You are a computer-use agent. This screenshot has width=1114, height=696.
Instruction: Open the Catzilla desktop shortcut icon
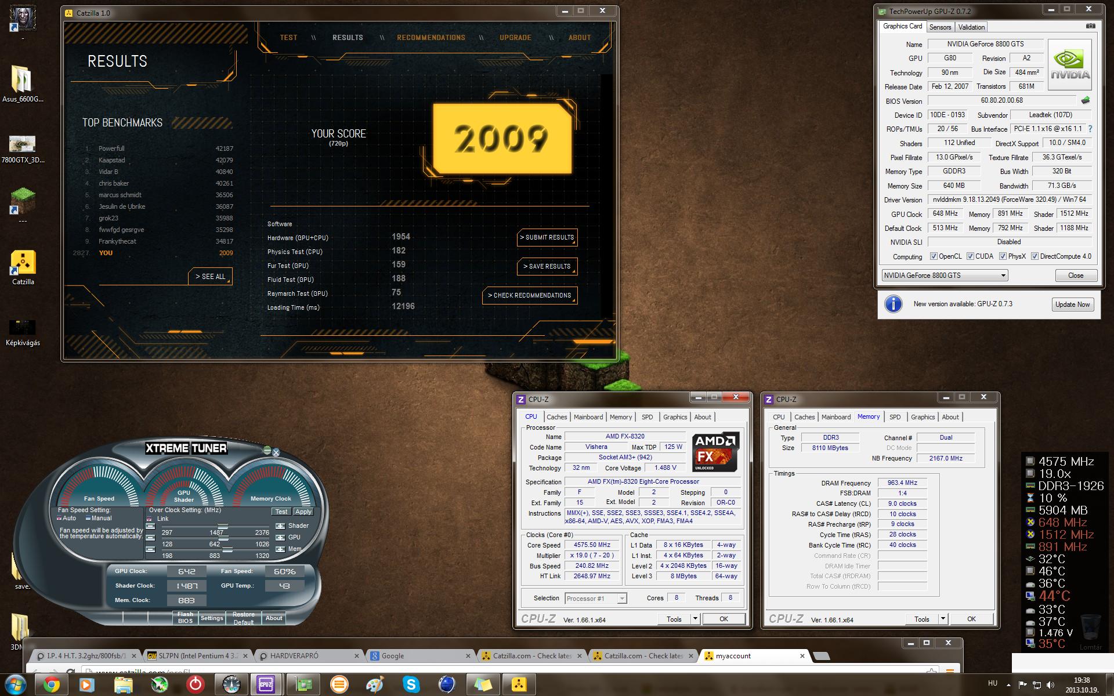[23, 263]
